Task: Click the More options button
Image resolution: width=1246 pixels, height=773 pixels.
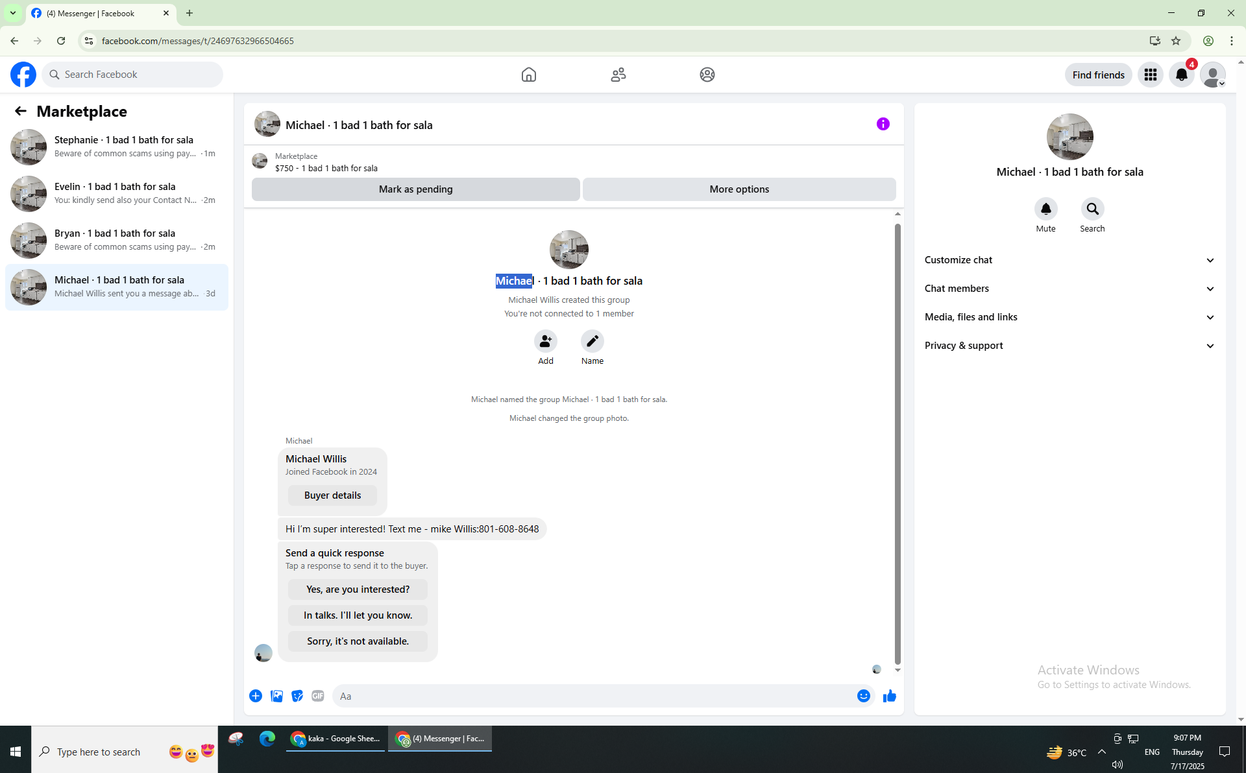Action: coord(739,189)
